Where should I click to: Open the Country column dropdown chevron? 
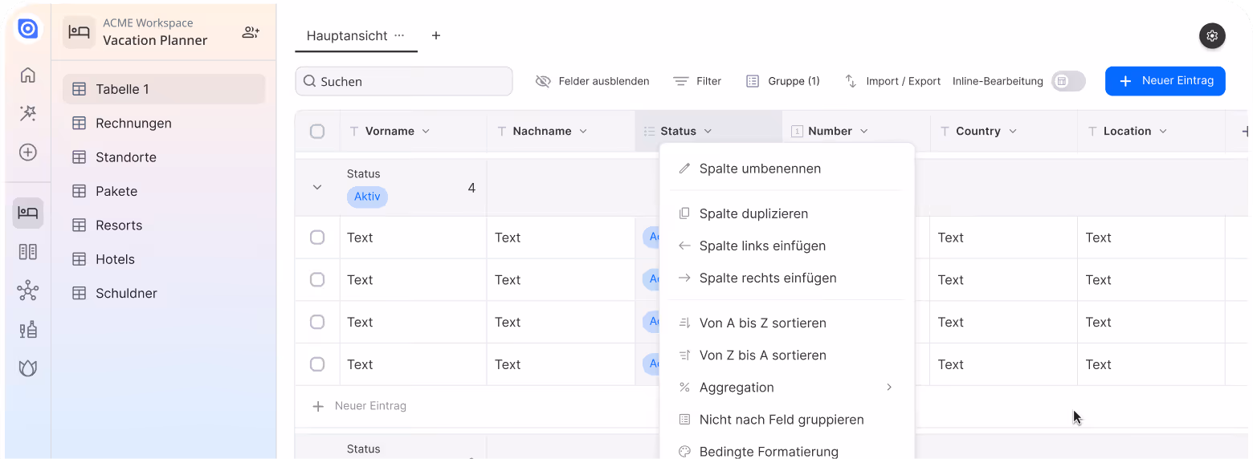[1013, 132]
